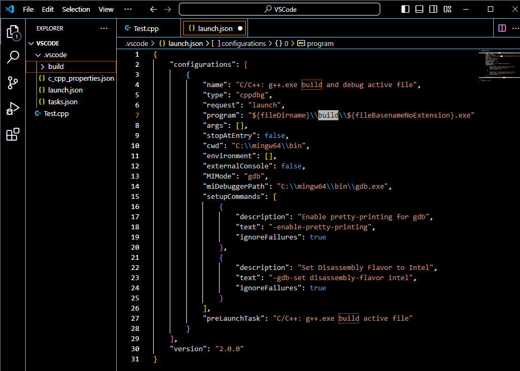Click the .vscode breadcrumb
Image resolution: width=520 pixels, height=371 pixels.
click(137, 43)
